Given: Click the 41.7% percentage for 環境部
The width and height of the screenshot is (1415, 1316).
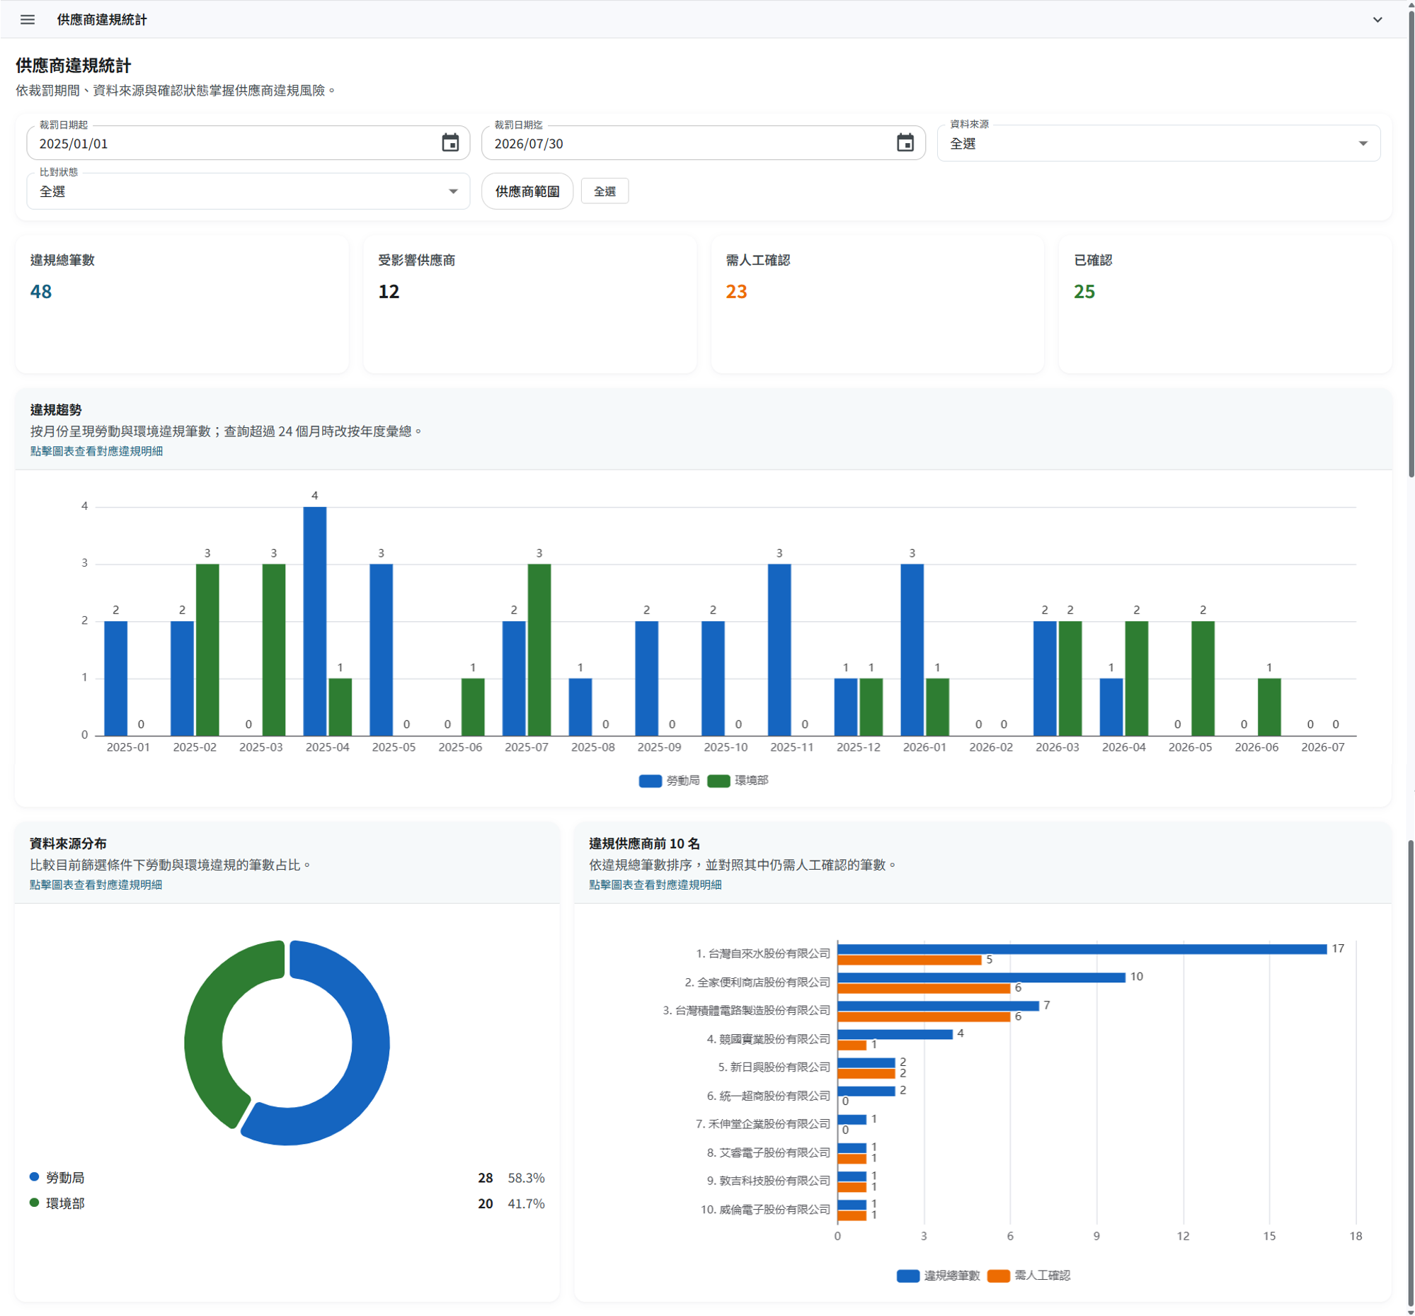Looking at the screenshot, I should pyautogui.click(x=526, y=1203).
